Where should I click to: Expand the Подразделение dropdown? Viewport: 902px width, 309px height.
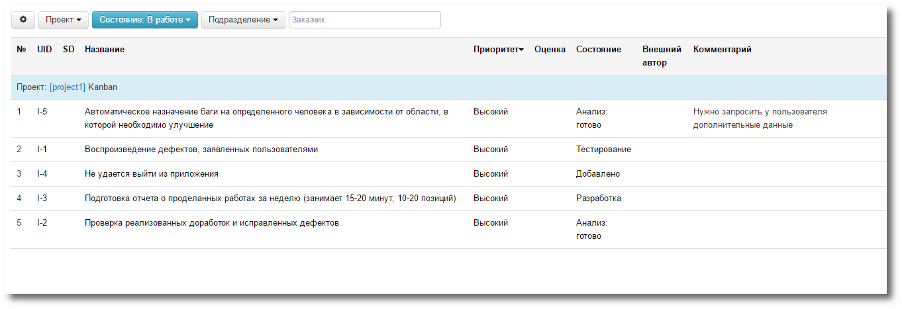click(243, 20)
